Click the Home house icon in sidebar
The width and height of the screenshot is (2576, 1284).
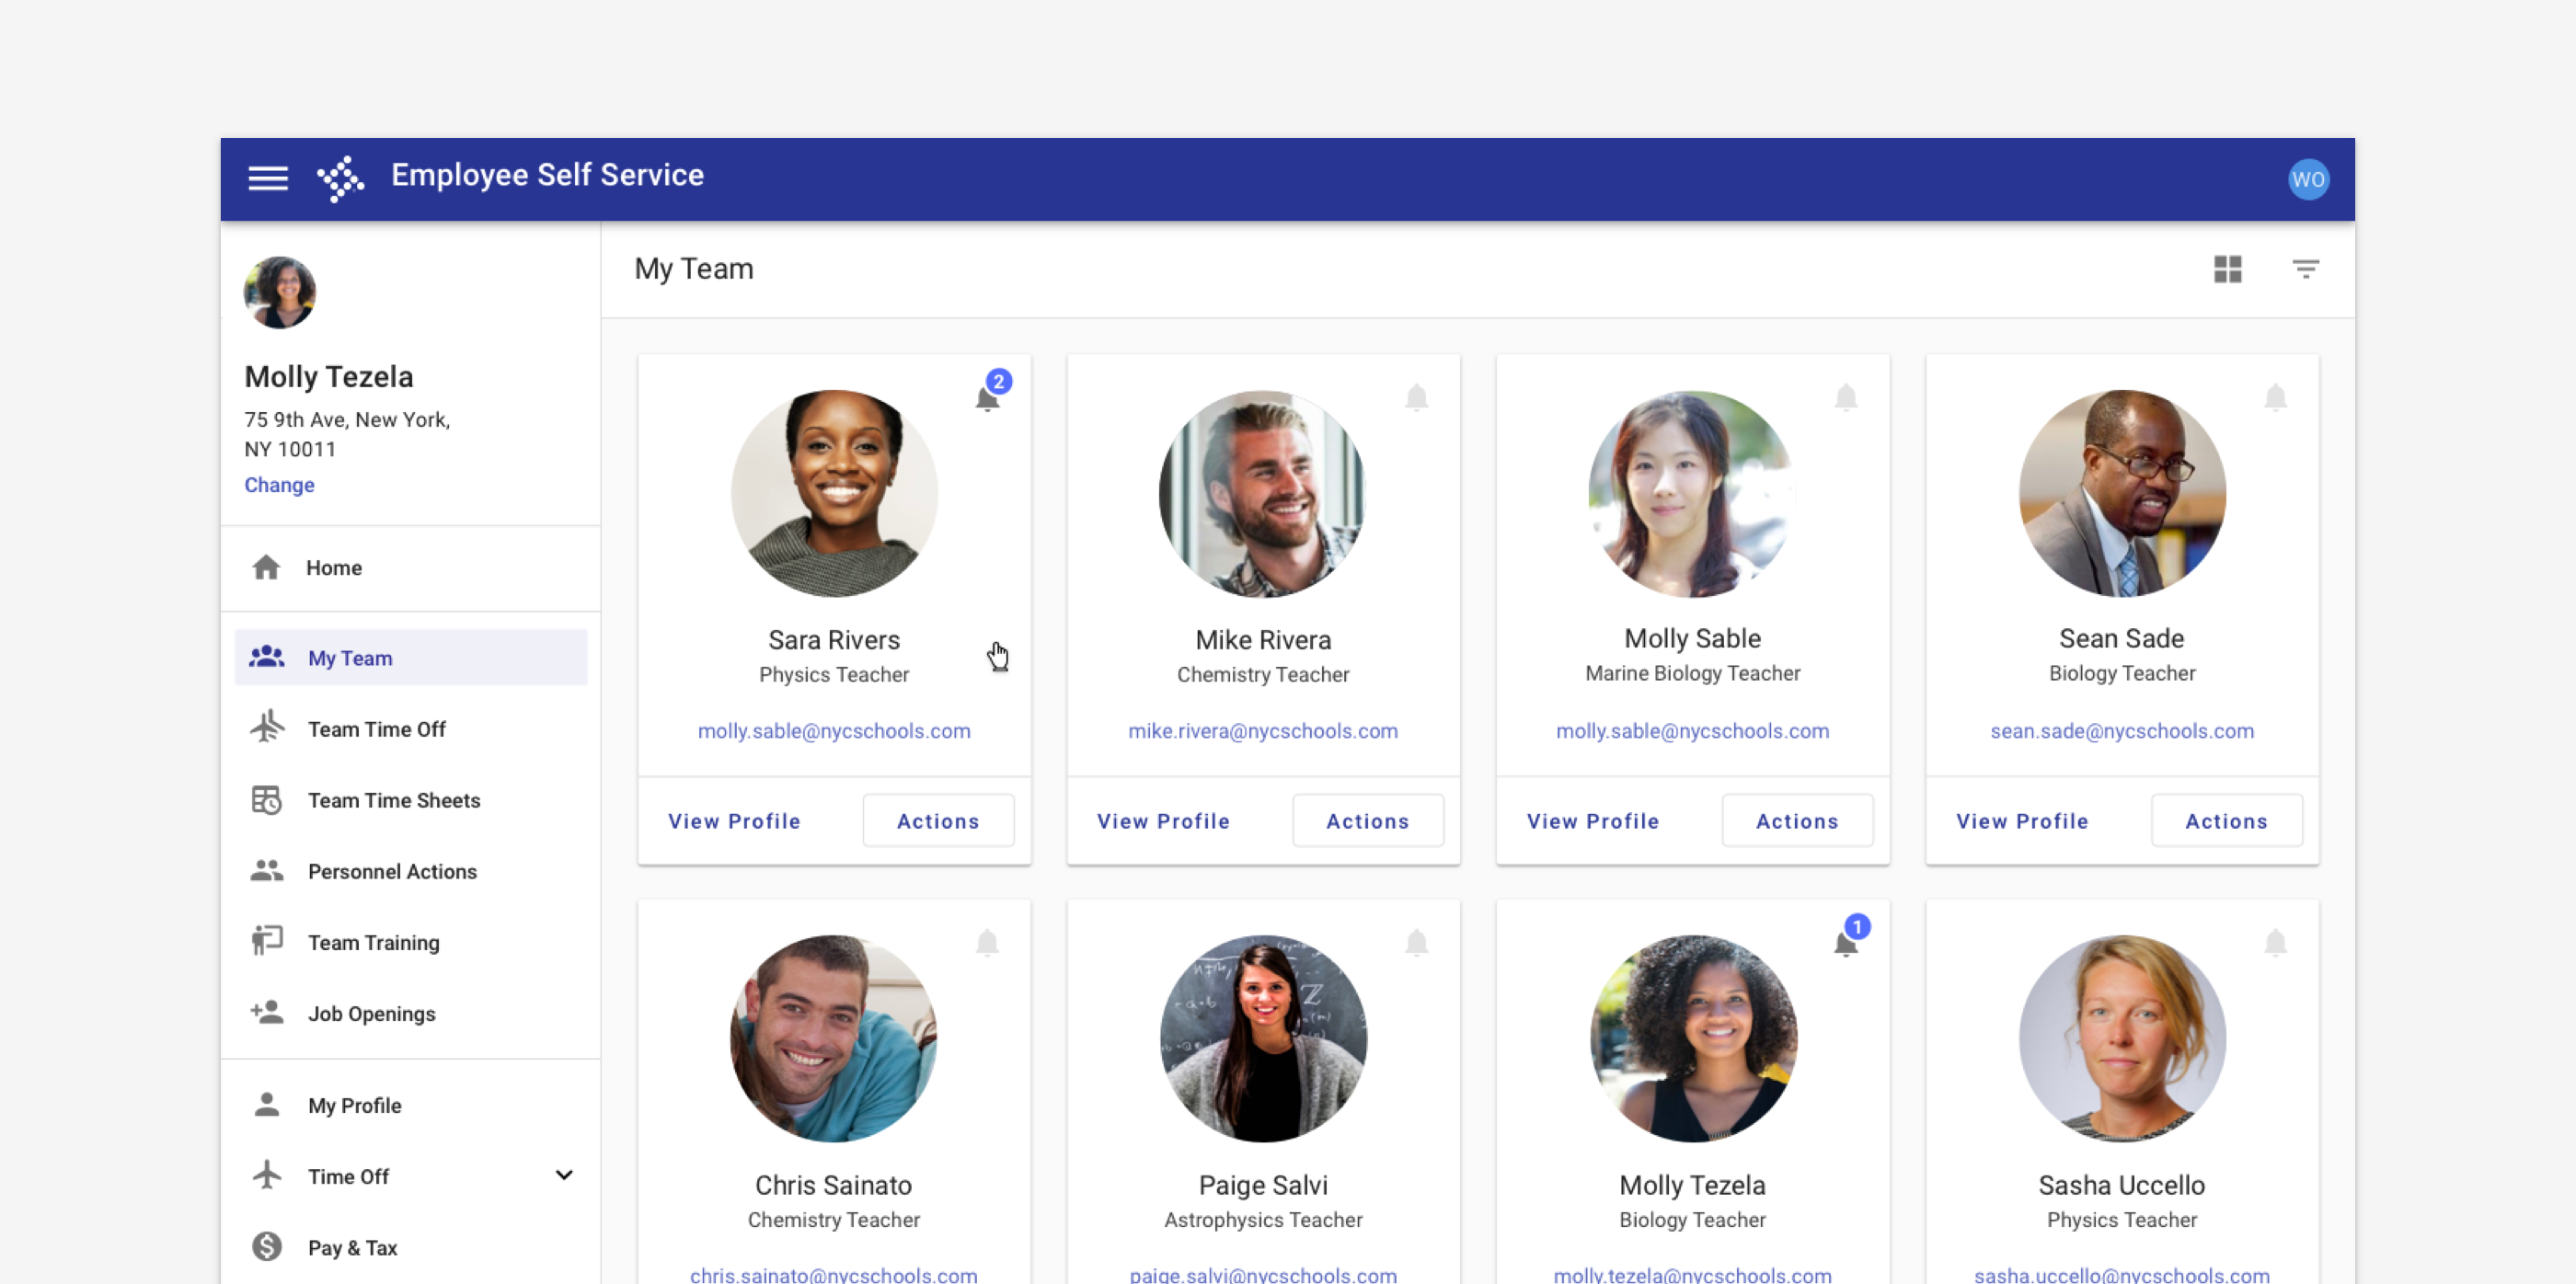click(x=266, y=567)
